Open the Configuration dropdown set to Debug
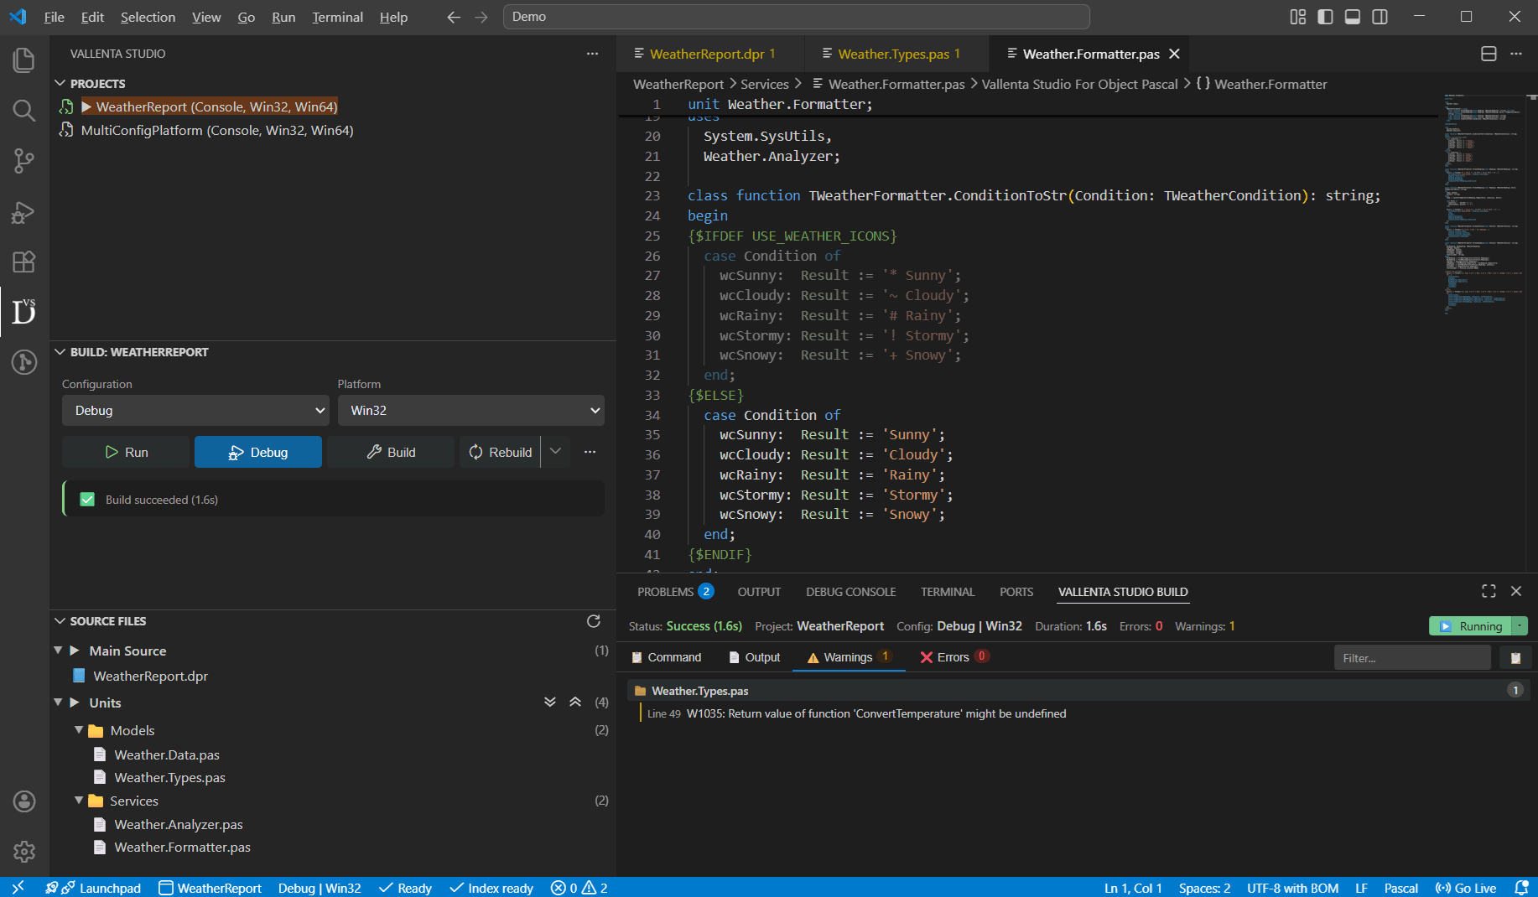 click(195, 411)
